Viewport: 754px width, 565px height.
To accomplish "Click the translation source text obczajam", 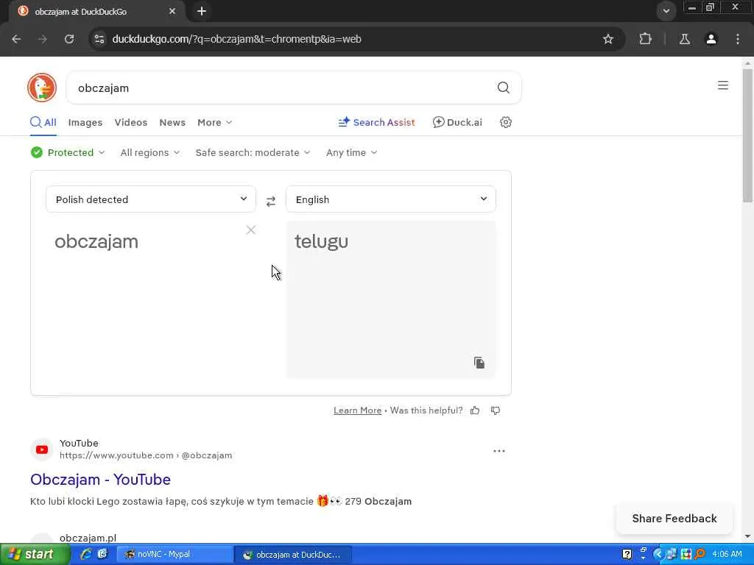I will [96, 241].
